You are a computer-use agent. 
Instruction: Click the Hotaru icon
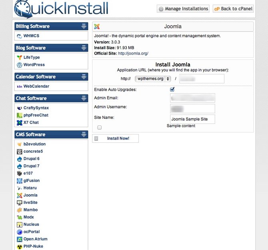[x=19, y=188]
